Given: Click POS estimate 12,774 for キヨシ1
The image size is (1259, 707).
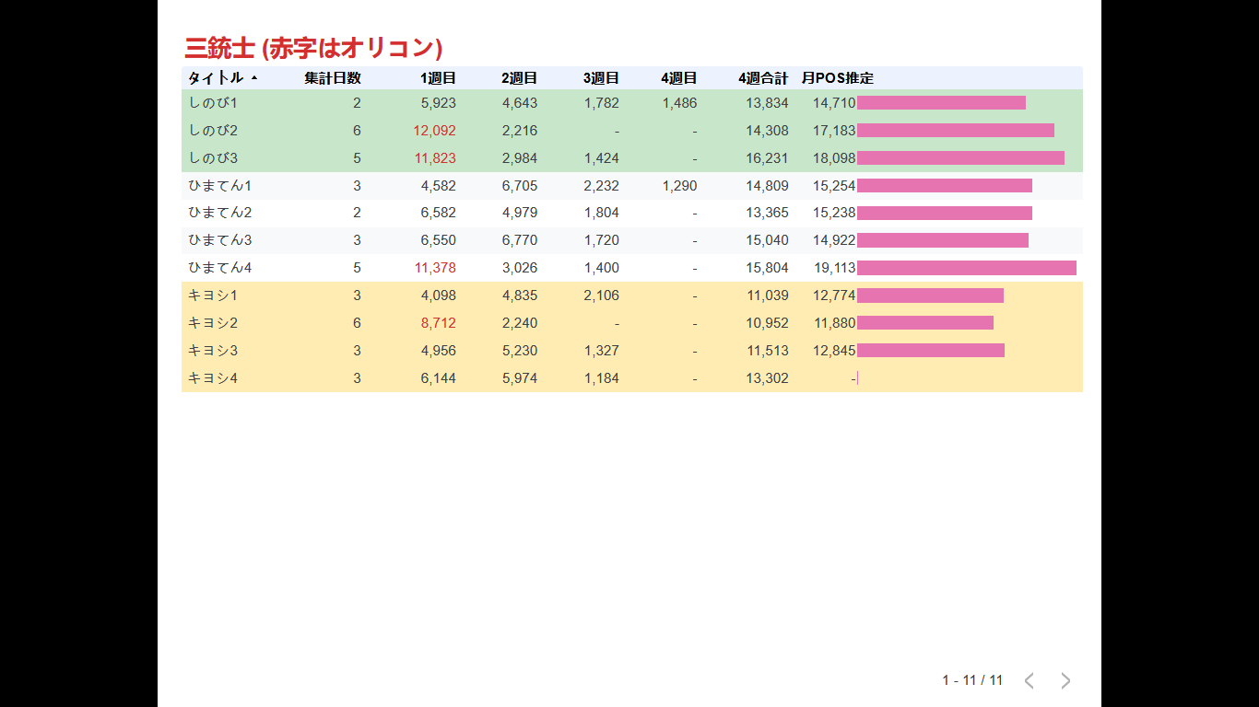Looking at the screenshot, I should click(x=834, y=296).
